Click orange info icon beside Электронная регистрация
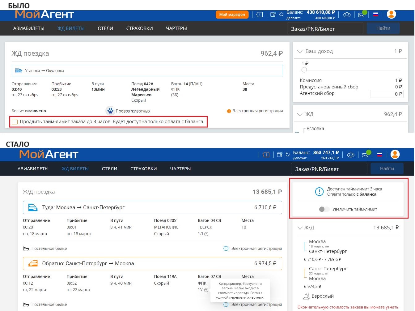Image resolution: width=415 pixels, height=311 pixels. coord(229,111)
